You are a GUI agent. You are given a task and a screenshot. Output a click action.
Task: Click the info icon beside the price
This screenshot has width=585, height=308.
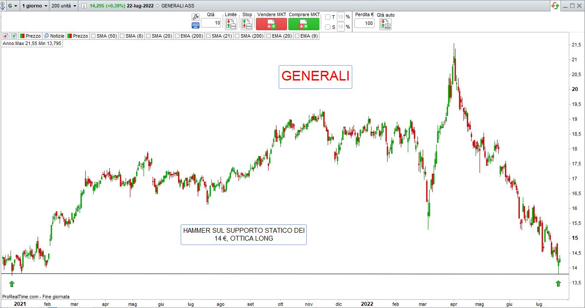[x=84, y=6]
